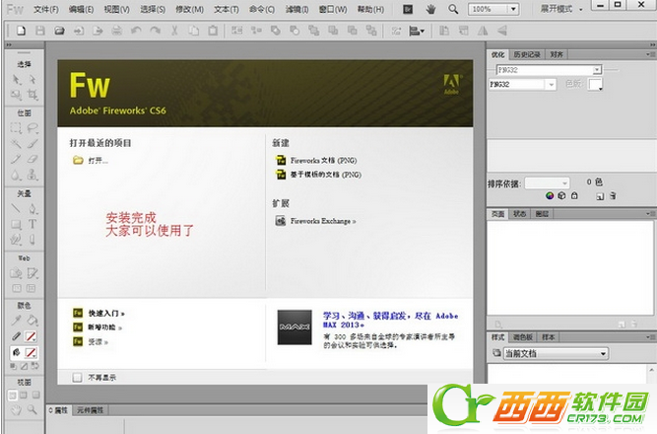Click the saved settings PNG32 text field
Image resolution: width=657 pixels, height=434 pixels.
tap(545, 70)
